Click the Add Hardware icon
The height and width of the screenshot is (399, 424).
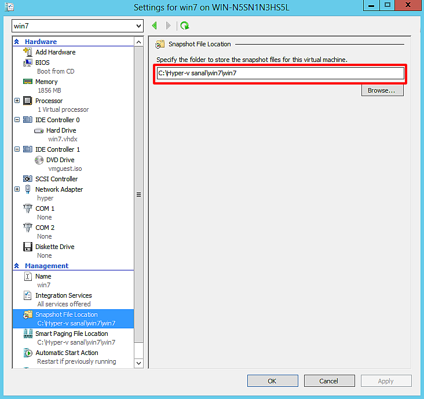(28, 52)
